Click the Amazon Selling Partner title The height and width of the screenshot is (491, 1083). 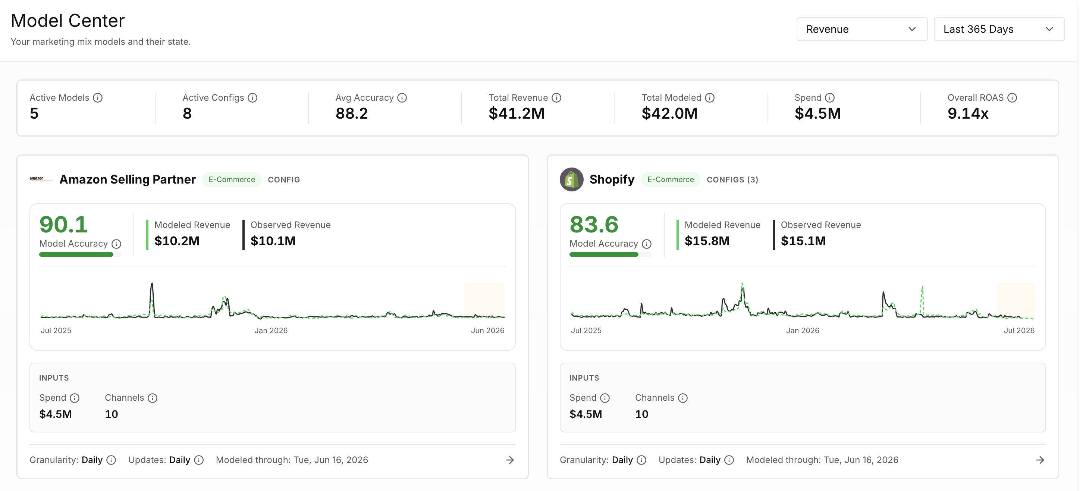coord(128,179)
